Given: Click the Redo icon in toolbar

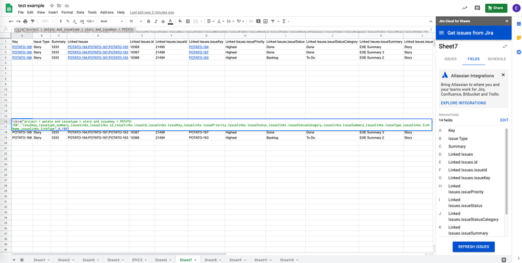Looking at the screenshot, I should (x=18, y=21).
